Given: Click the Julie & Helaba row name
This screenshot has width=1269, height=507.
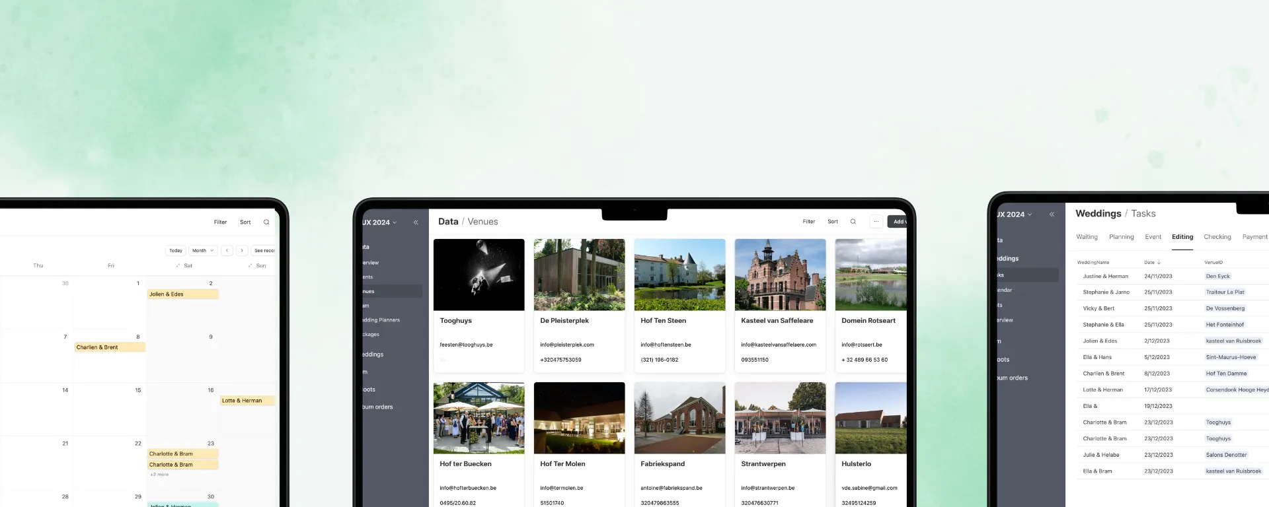Looking at the screenshot, I should [x=1100, y=455].
